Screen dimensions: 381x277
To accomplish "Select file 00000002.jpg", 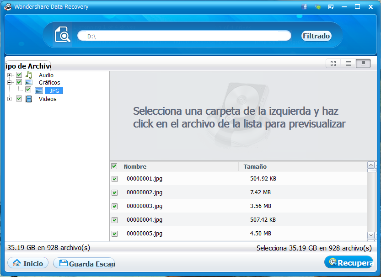I will pos(145,192).
